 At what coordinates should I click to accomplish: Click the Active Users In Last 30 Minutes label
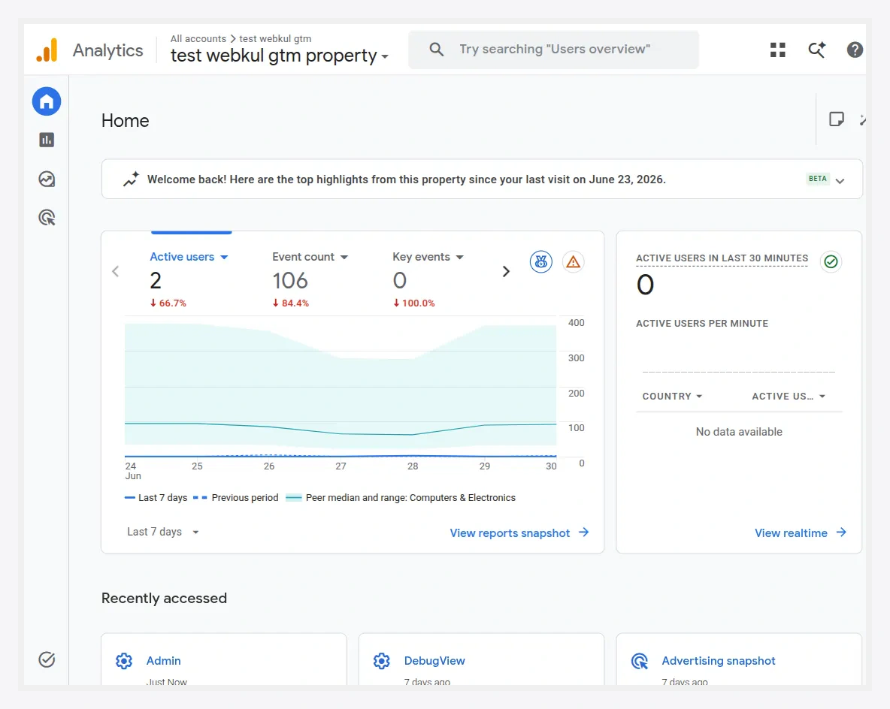[722, 258]
